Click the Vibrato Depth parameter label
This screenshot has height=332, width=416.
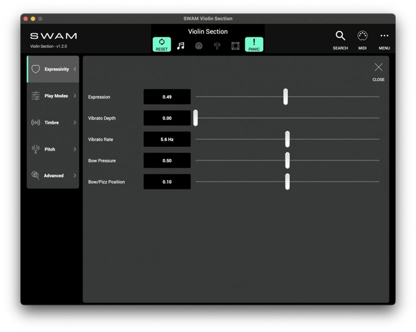pyautogui.click(x=102, y=118)
